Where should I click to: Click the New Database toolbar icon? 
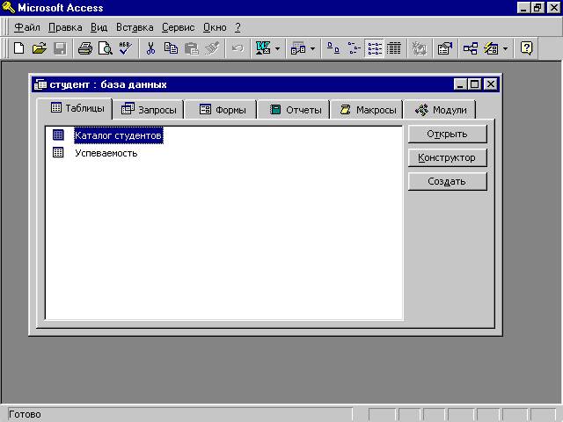[x=18, y=48]
